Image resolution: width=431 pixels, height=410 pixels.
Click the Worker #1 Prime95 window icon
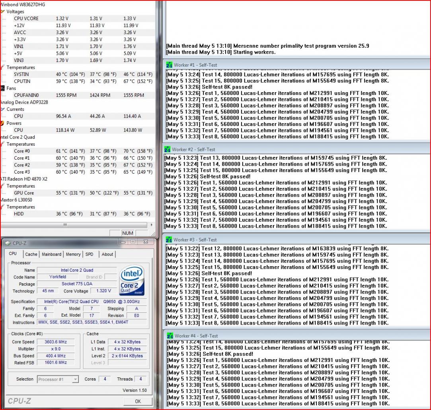tap(169, 65)
